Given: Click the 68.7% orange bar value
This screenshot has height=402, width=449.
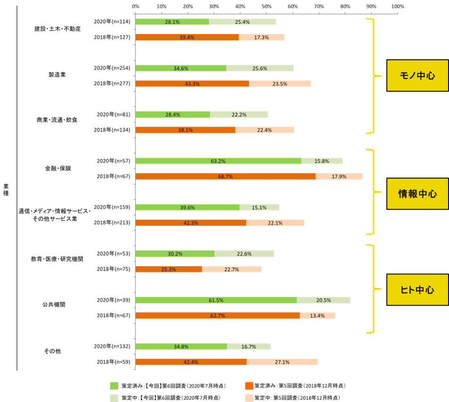Looking at the screenshot, I should click(x=225, y=177).
